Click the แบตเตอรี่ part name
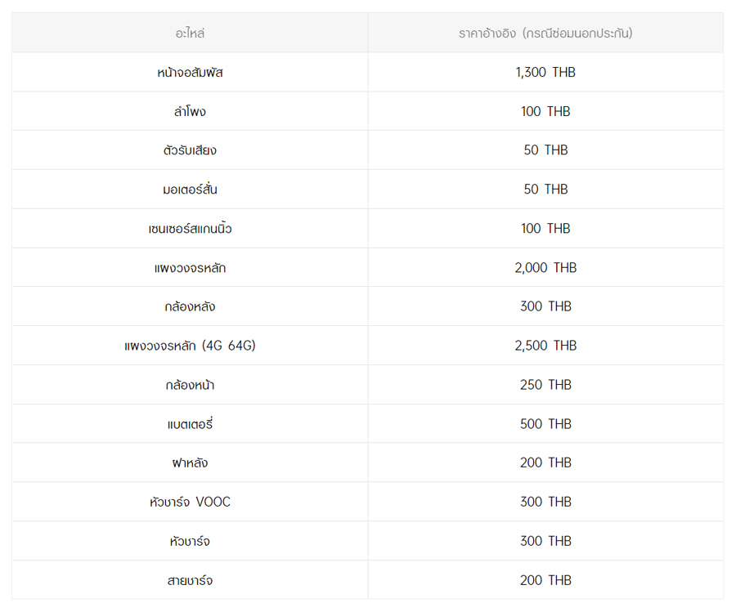The width and height of the screenshot is (736, 612). click(190, 424)
